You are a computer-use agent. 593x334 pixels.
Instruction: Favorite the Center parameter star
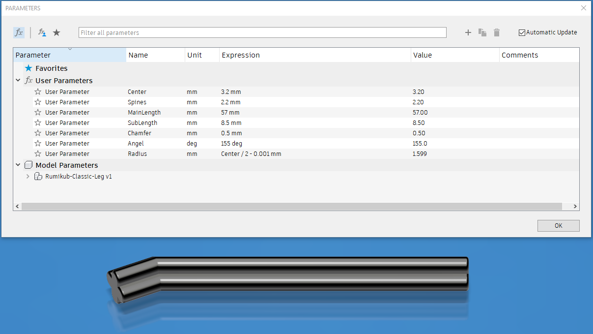click(x=38, y=92)
